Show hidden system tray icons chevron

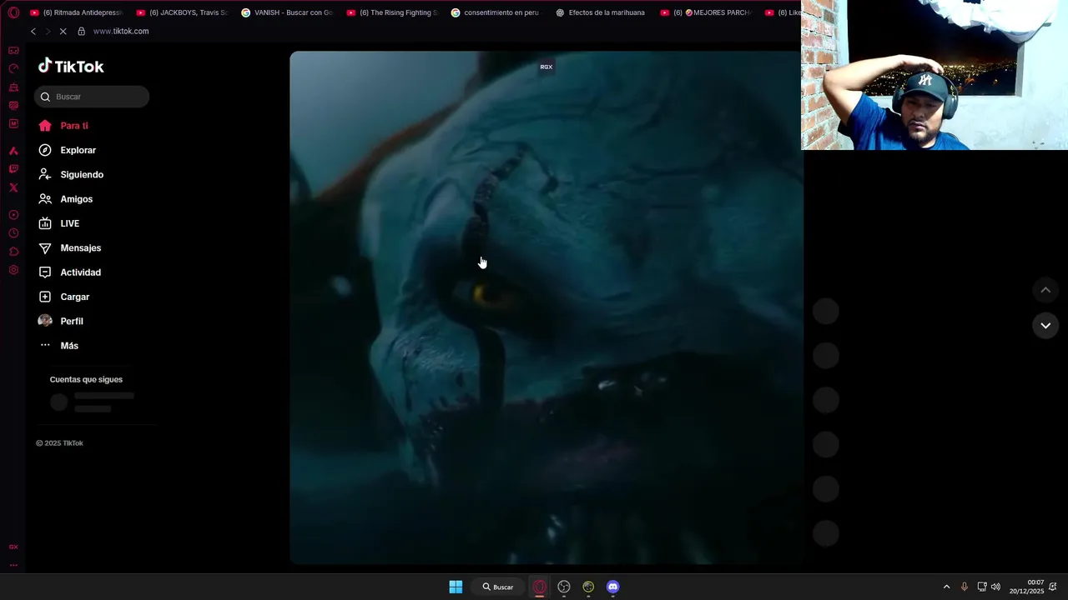coord(946,587)
